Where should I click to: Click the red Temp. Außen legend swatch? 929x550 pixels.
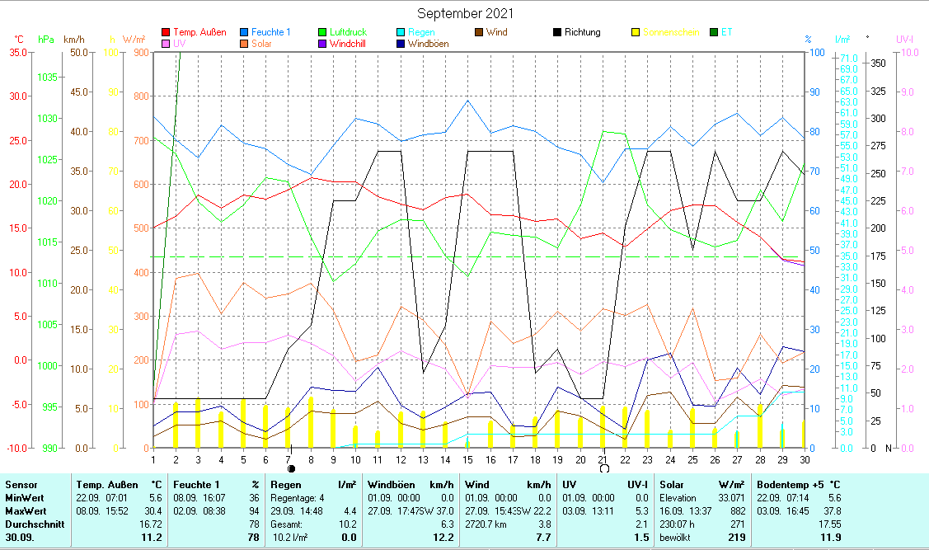(x=166, y=32)
